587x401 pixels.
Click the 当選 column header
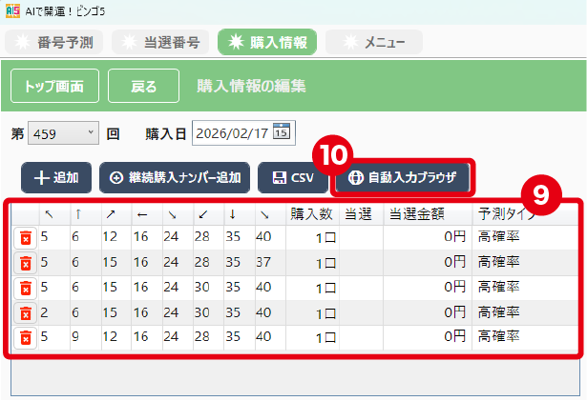click(361, 214)
